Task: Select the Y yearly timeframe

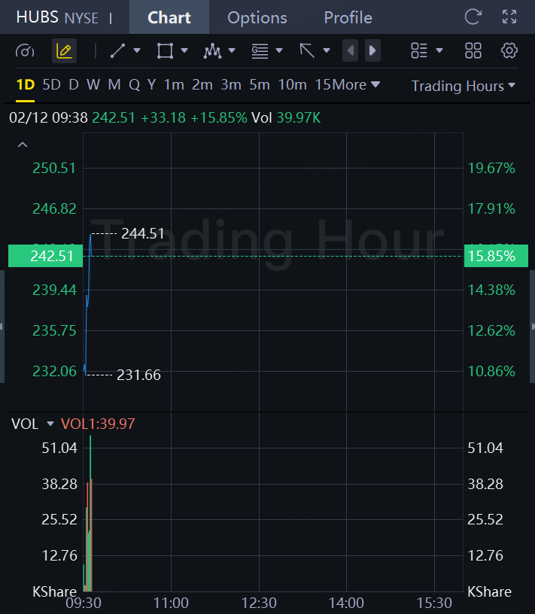Action: [x=151, y=84]
